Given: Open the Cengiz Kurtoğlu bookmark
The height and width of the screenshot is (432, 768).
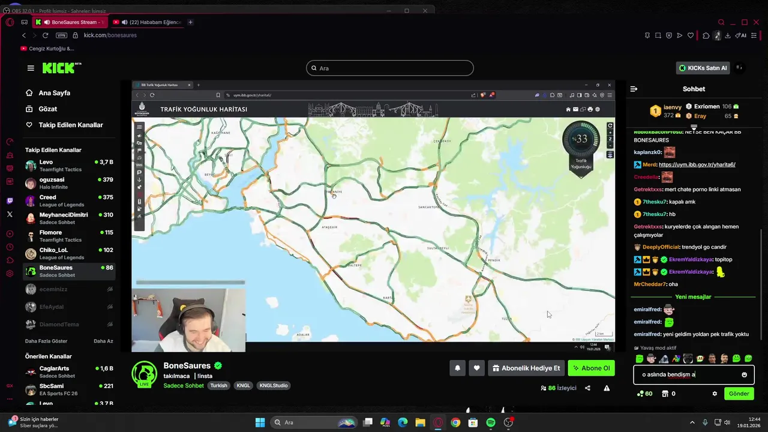Looking at the screenshot, I should 47,49.
